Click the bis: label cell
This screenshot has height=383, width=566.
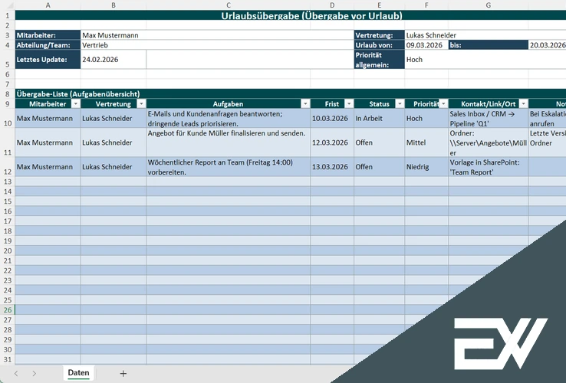click(489, 45)
